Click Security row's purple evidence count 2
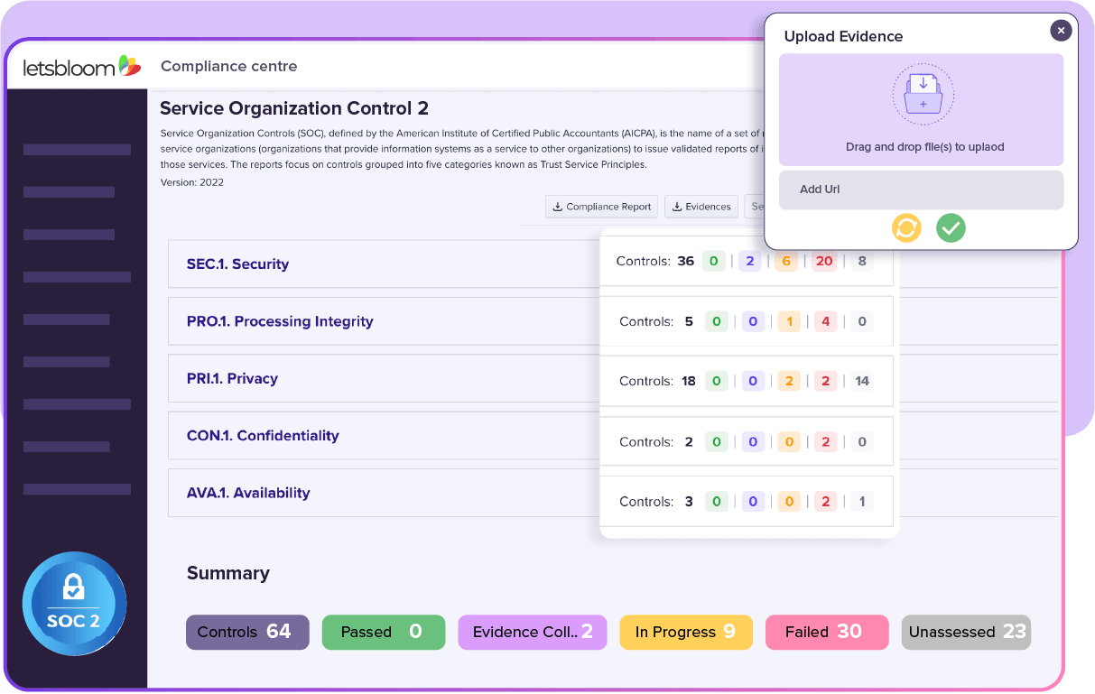 750,261
